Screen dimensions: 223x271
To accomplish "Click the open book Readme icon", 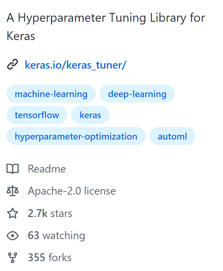I will [13, 169].
